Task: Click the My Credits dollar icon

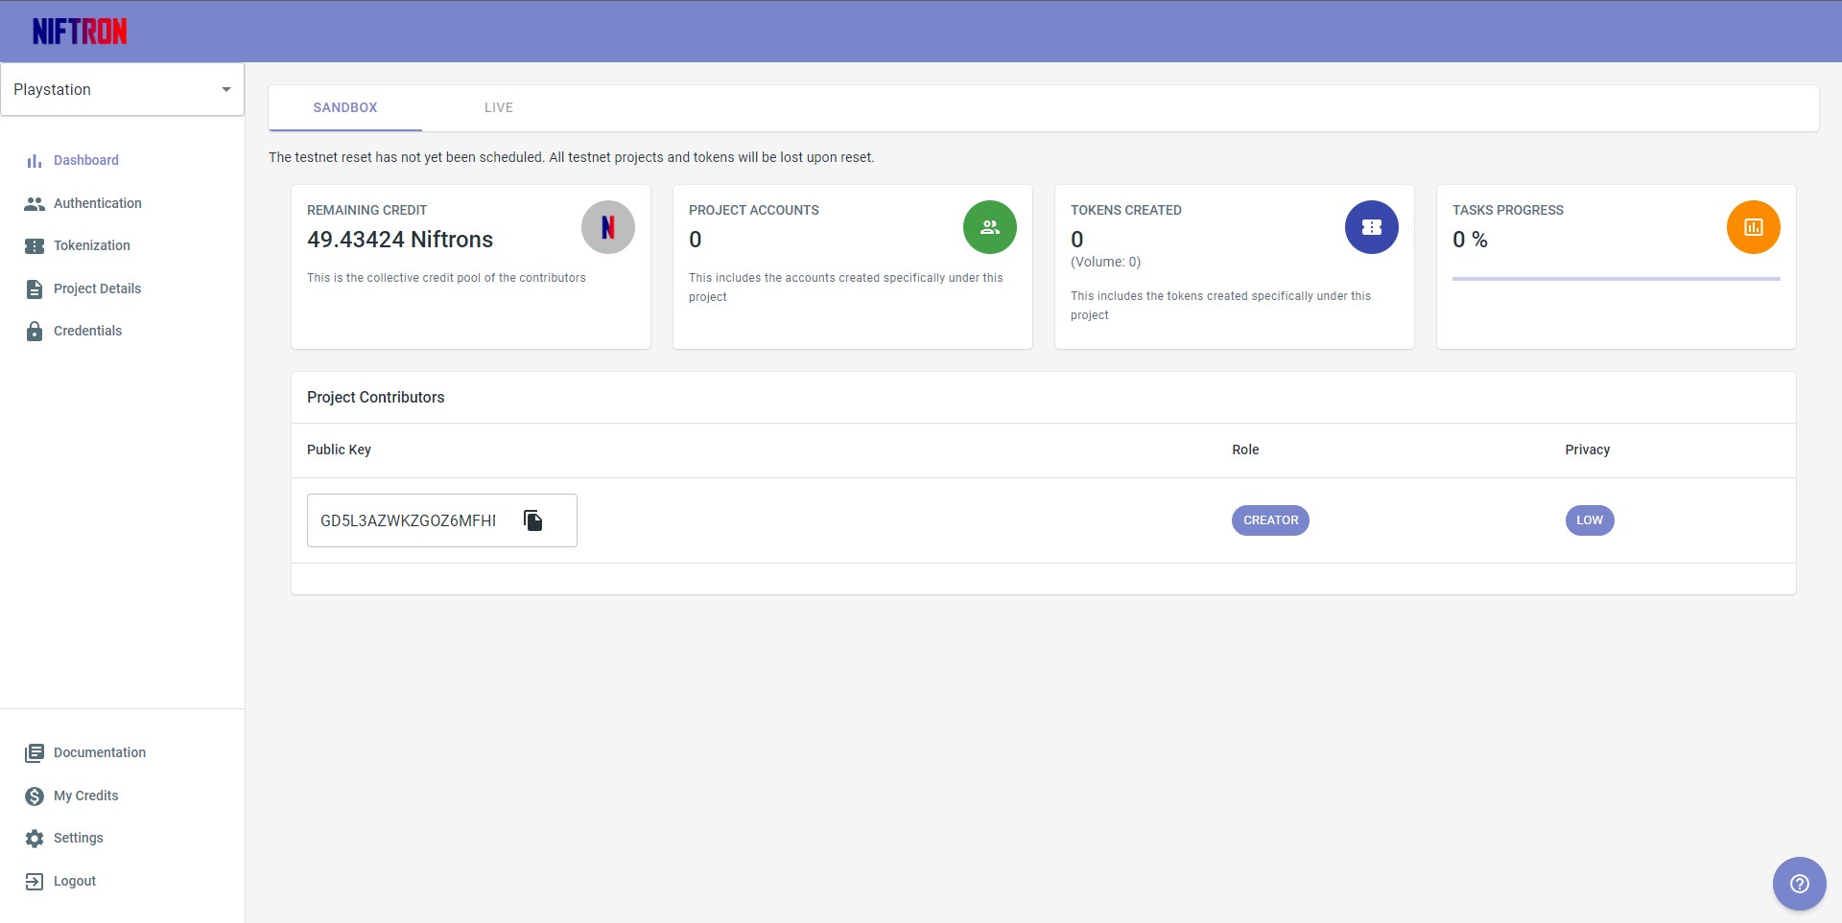Action: click(x=35, y=796)
